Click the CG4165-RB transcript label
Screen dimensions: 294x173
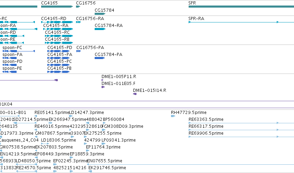(x=57, y=39)
